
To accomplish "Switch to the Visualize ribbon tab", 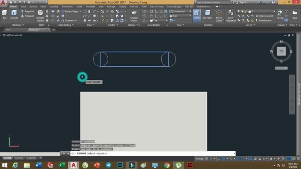I will 54,7.
